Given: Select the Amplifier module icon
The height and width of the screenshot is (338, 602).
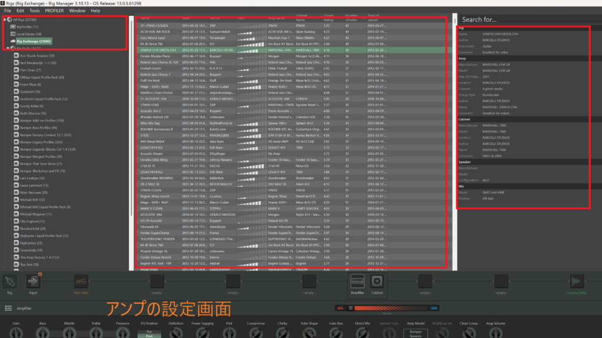Looking at the screenshot, I should click(x=357, y=281).
